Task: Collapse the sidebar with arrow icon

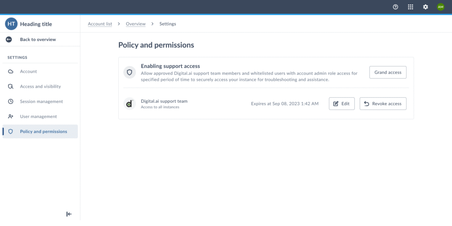Action: click(69, 214)
